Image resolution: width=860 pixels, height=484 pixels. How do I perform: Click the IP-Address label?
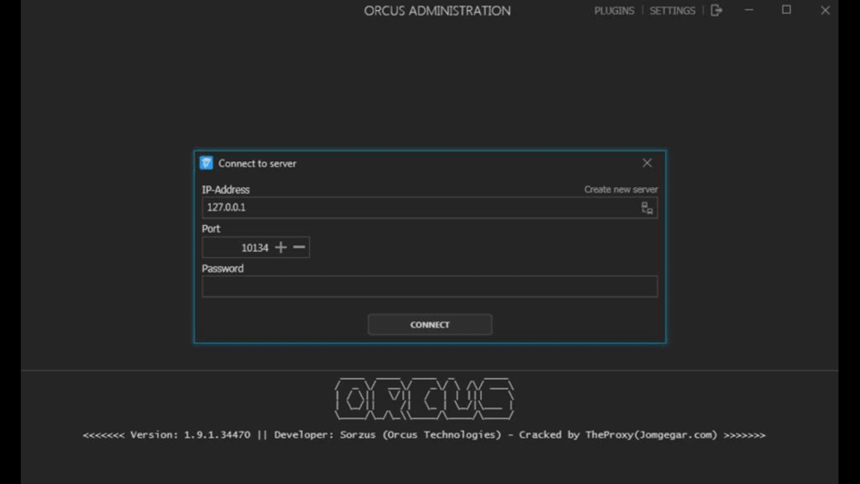pos(225,190)
